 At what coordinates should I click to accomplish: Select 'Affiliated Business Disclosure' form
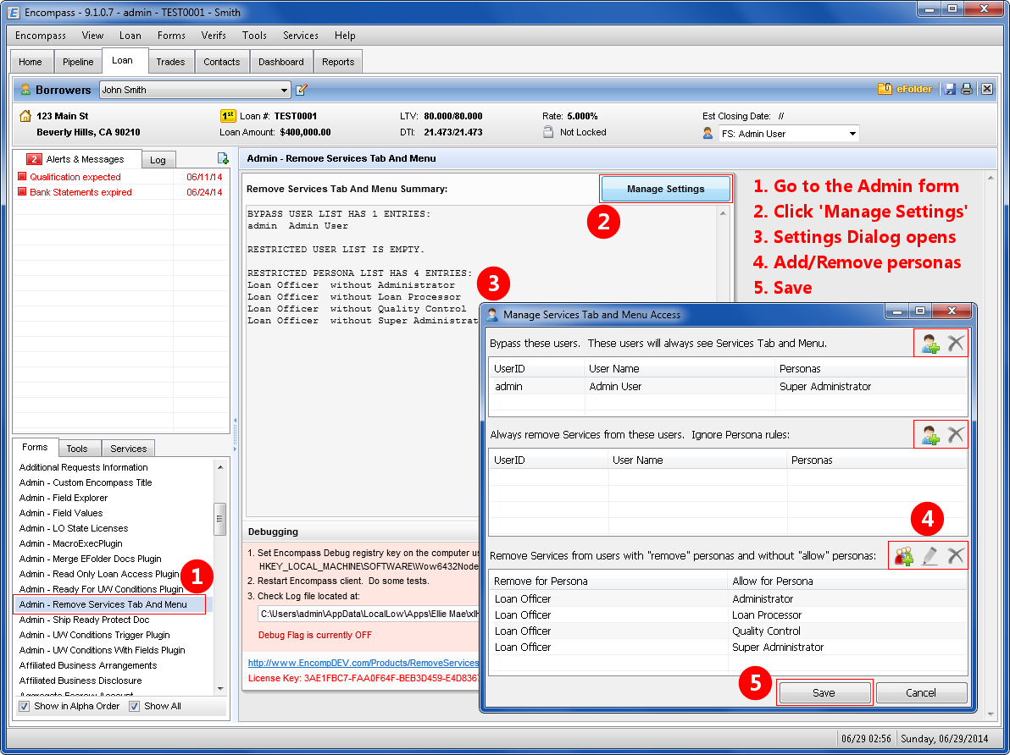tap(80, 681)
